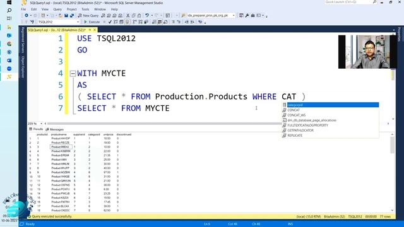This screenshot has height=227, width=404.
Task: Toggle Results to Grid icon
Action: [160, 22]
